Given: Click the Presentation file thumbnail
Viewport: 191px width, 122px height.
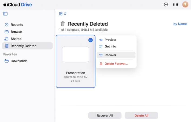Looking at the screenshot, I should coord(76,54).
